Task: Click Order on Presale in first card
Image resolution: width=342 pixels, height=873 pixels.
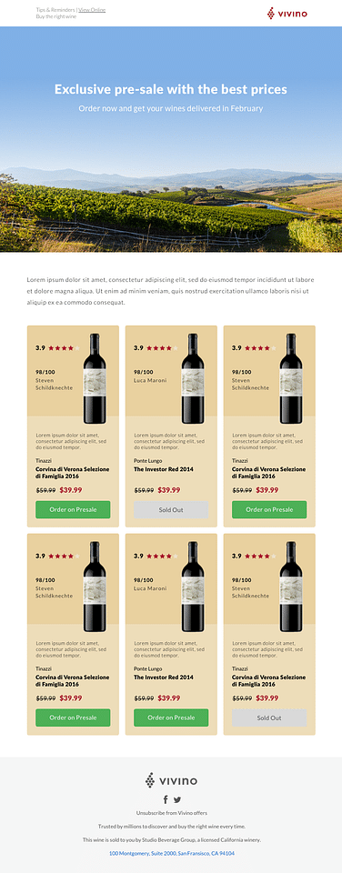Action: (73, 509)
